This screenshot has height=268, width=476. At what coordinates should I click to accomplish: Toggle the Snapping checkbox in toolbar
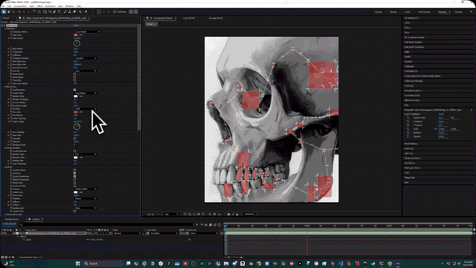tap(115, 12)
